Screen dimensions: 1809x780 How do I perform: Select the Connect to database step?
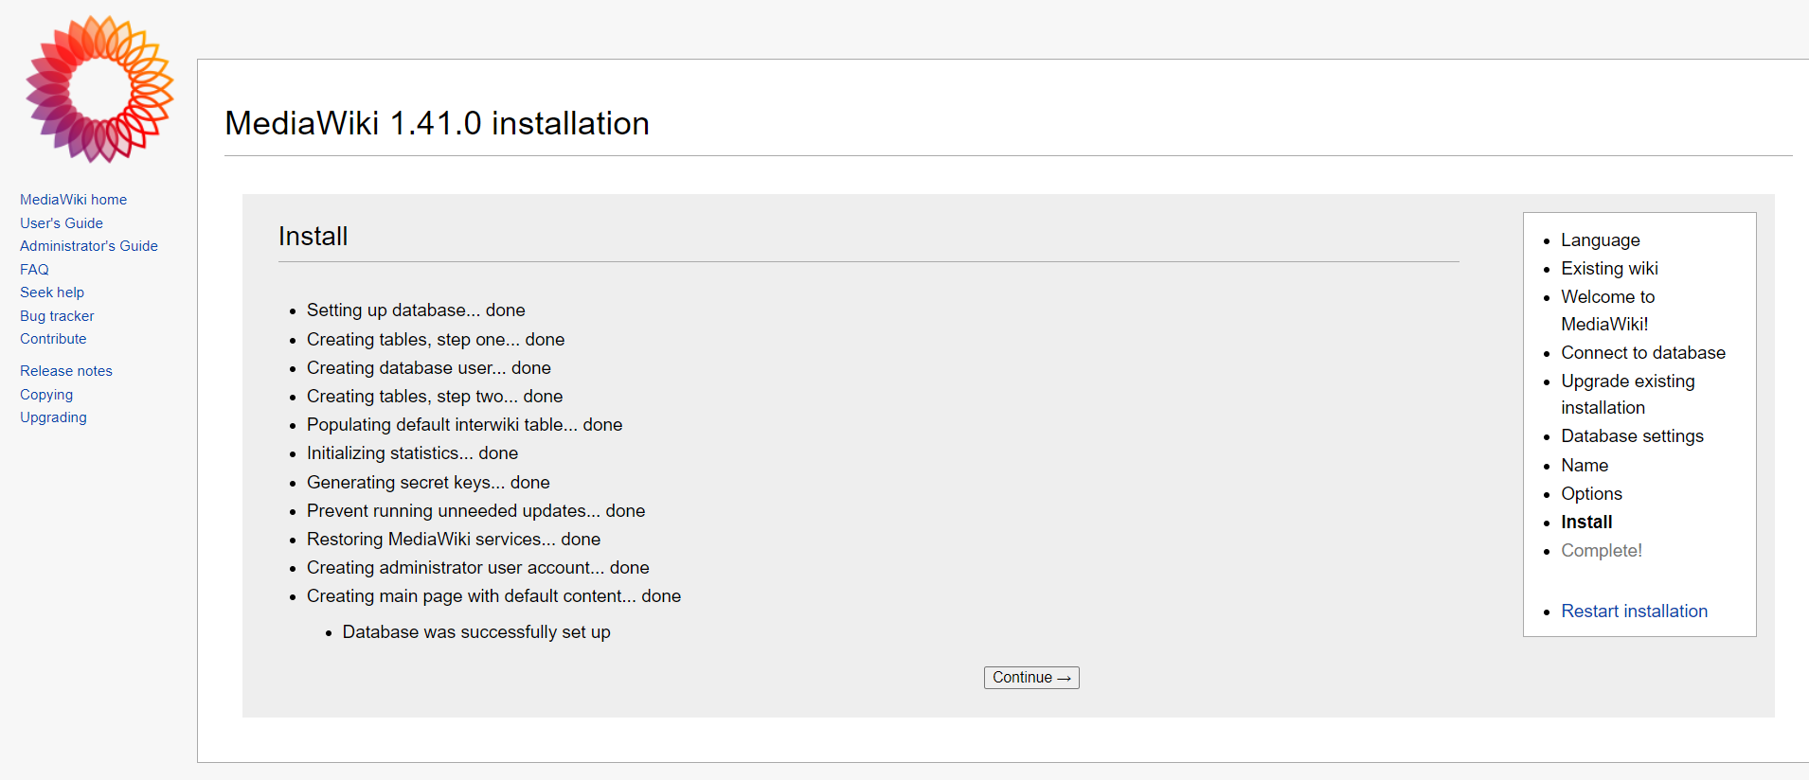(1642, 353)
